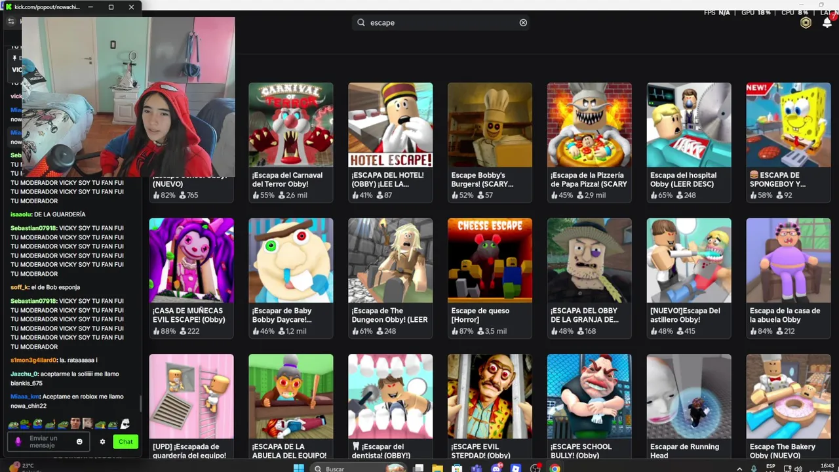This screenshot has width=839, height=472.
Task: Clear the 'escape' search with the X icon
Action: click(x=523, y=22)
